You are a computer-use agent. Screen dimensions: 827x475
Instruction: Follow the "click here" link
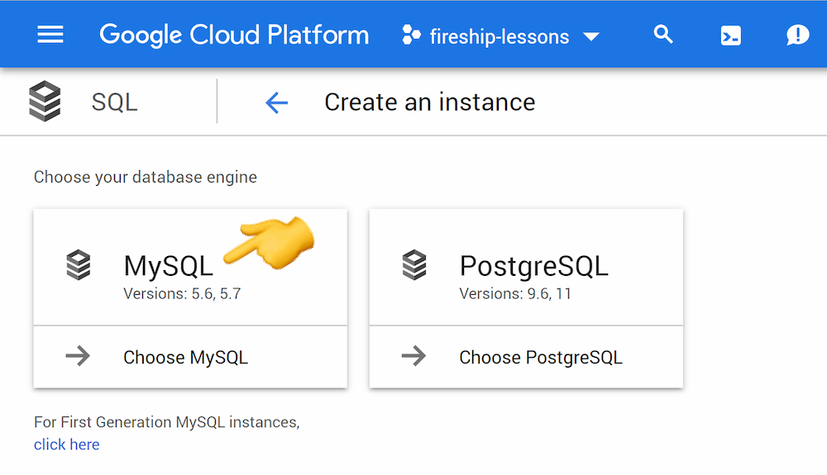click(66, 444)
